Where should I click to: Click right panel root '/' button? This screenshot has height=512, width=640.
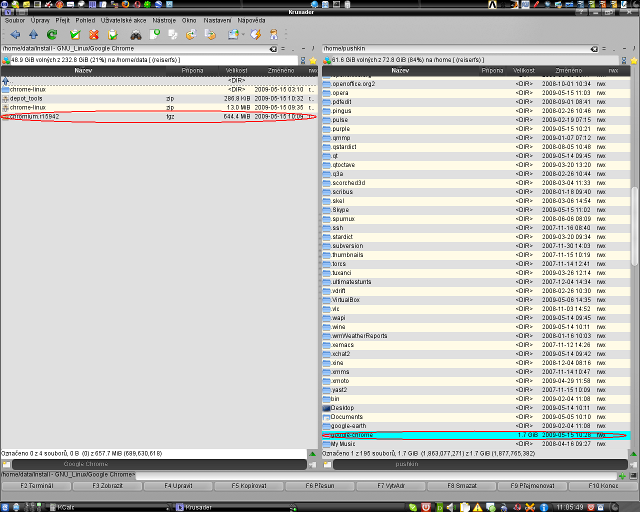click(x=634, y=48)
